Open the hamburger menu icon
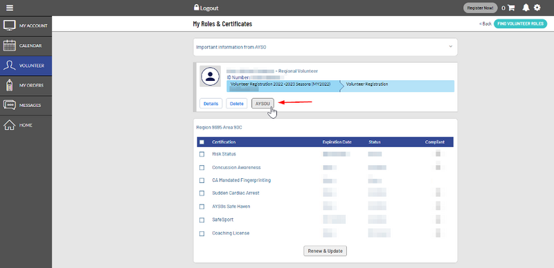Image resolution: width=554 pixels, height=268 pixels. point(10,8)
